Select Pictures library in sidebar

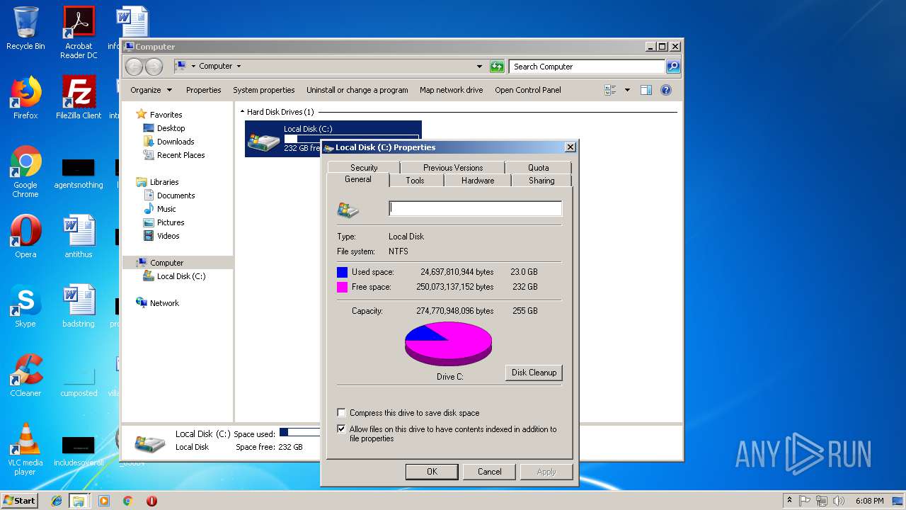tap(164, 222)
